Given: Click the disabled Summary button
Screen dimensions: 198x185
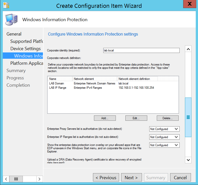Looking at the screenshot, I should [x=156, y=177].
